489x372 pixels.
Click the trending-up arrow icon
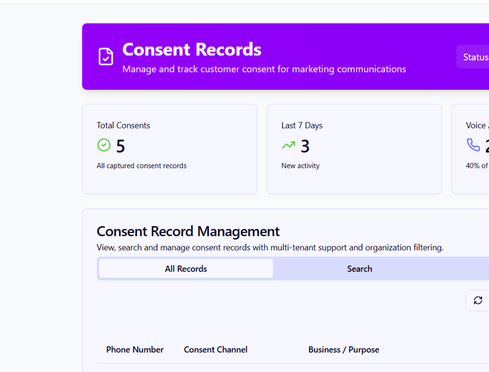click(288, 145)
